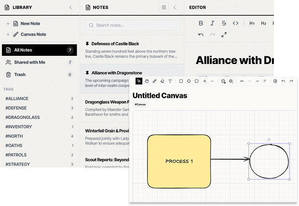Apply Heading 1 in editor
The image size is (299, 206).
(252, 23)
